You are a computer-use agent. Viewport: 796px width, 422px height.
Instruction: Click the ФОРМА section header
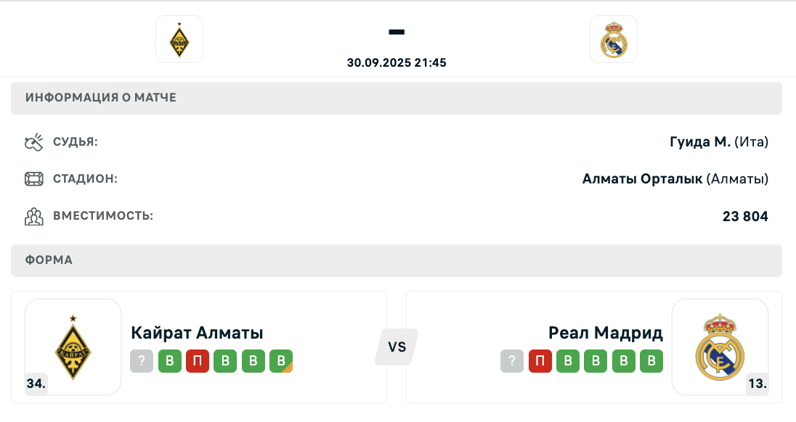click(x=397, y=260)
